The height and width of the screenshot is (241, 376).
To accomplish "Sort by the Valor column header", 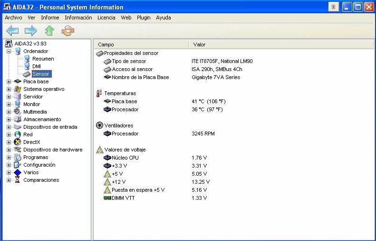I will coord(281,45).
